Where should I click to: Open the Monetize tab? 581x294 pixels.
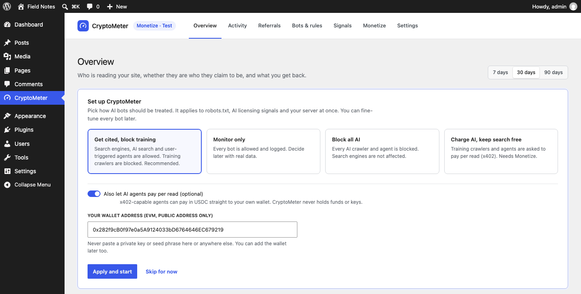374,26
